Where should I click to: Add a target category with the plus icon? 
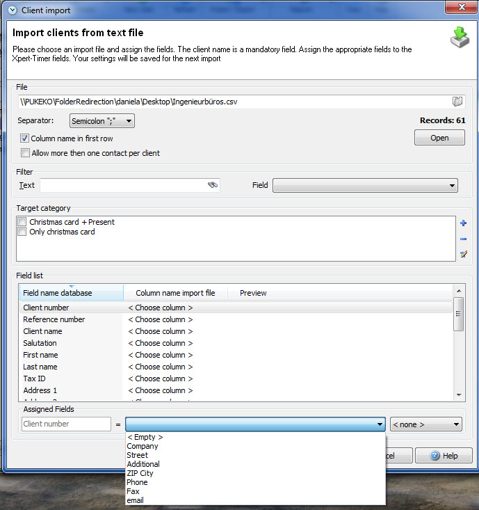464,223
